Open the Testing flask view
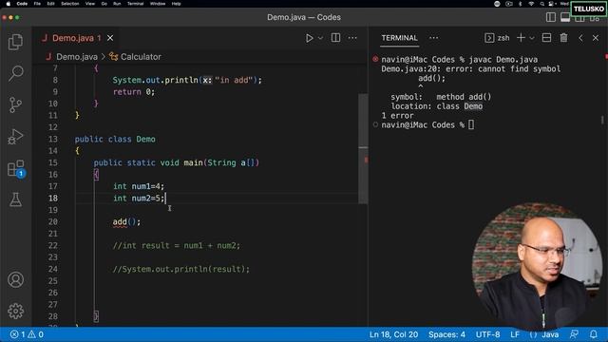The height and width of the screenshot is (342, 608). 15,199
